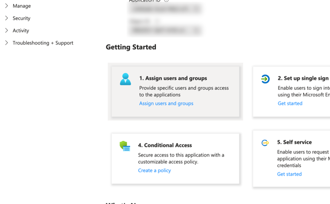This screenshot has height=204, width=330.
Task: Click the Assign users and groups person icon
Action: pyautogui.click(x=126, y=79)
